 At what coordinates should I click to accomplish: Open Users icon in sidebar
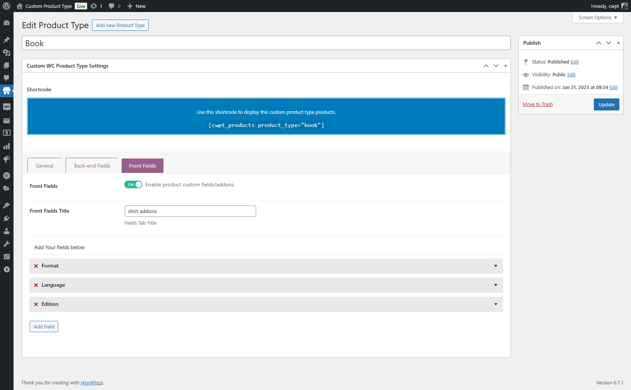pyautogui.click(x=7, y=231)
